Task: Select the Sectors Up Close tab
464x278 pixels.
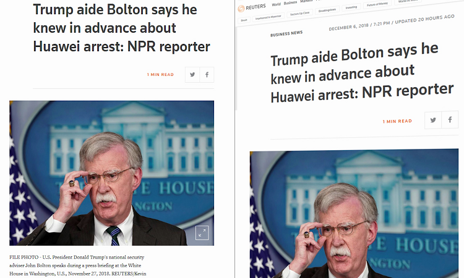Action: 299,14
